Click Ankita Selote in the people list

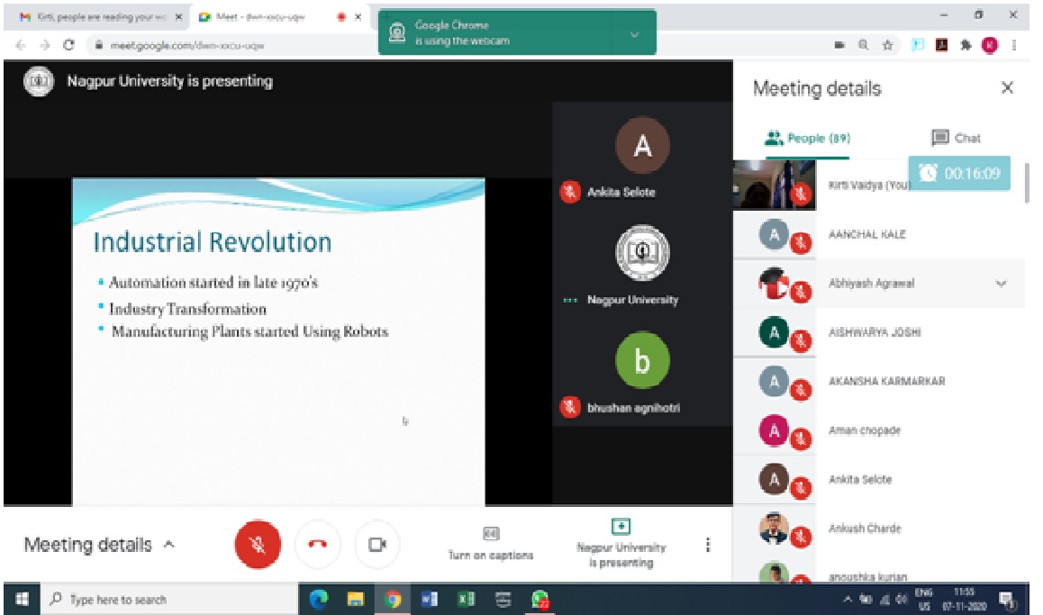point(860,479)
